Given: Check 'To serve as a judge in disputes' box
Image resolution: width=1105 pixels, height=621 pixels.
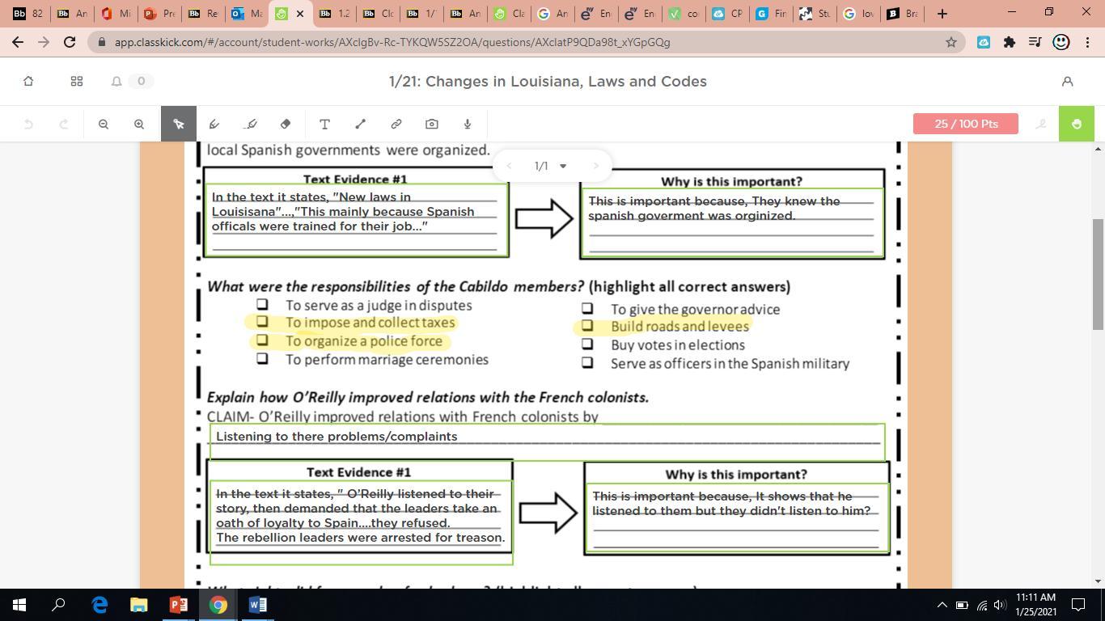Looking at the screenshot, I should pos(262,304).
